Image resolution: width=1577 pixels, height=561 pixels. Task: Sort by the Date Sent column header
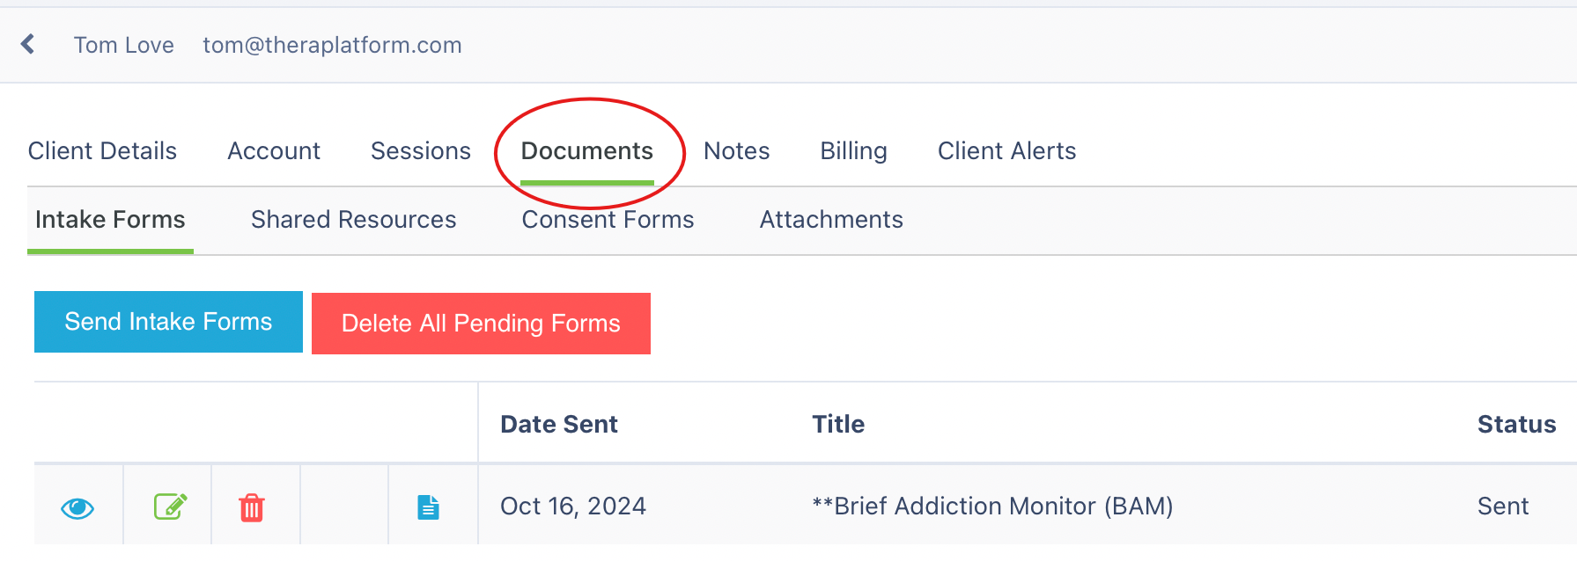click(559, 425)
